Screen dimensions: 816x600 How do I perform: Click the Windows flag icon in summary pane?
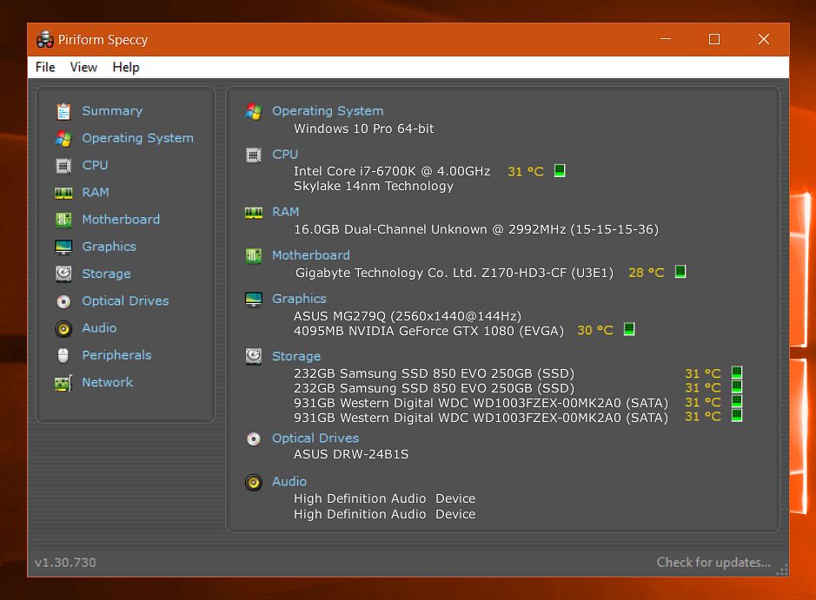point(254,111)
